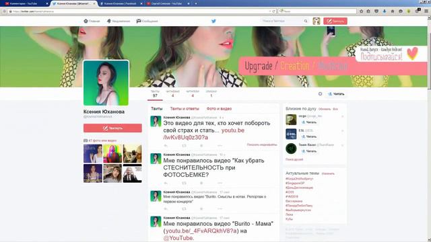Favorite the Burito Смыслы в нотах tweet

point(201,209)
